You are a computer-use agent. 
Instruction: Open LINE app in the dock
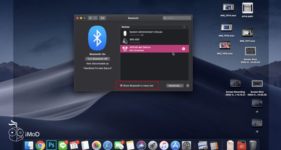(63, 145)
